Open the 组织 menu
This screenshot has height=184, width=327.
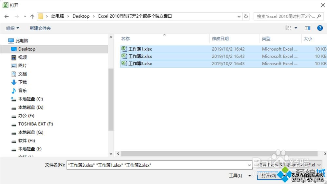[x=12, y=28]
